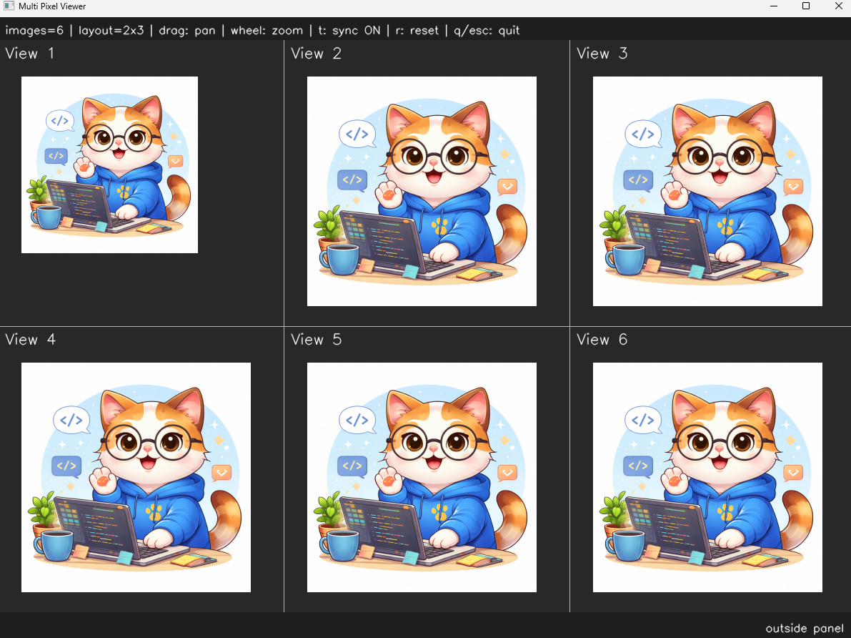Click the cat image in View 6
Viewport: 851px width, 638px height.
point(707,477)
